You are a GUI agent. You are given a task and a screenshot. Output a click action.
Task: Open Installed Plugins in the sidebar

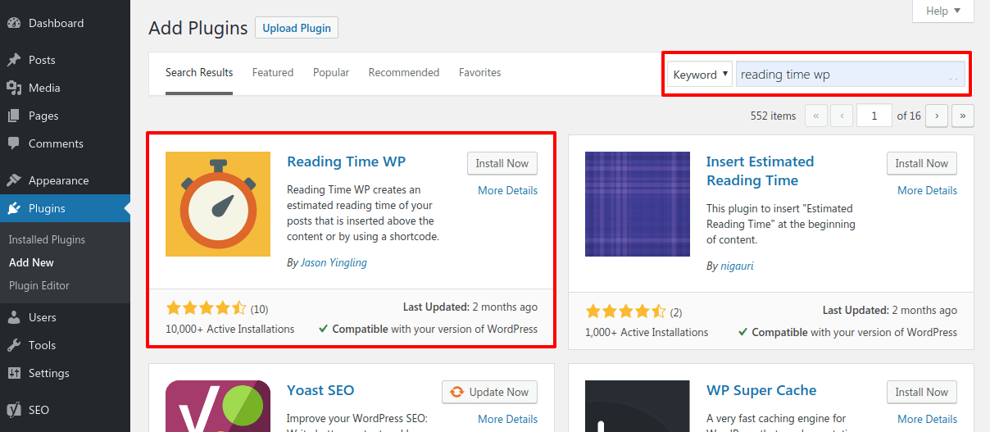point(47,239)
